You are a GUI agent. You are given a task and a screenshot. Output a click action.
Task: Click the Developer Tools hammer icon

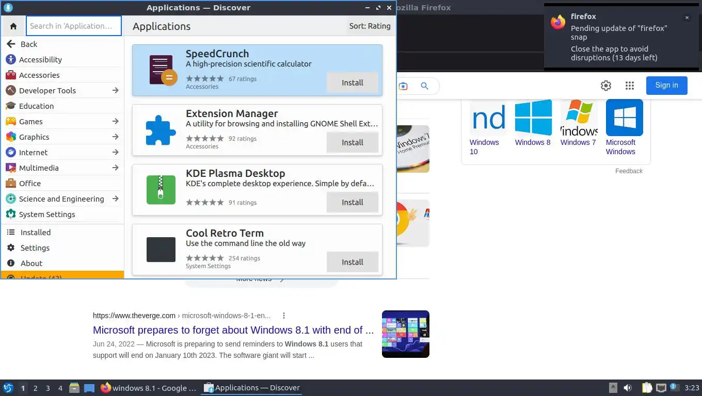tap(11, 91)
